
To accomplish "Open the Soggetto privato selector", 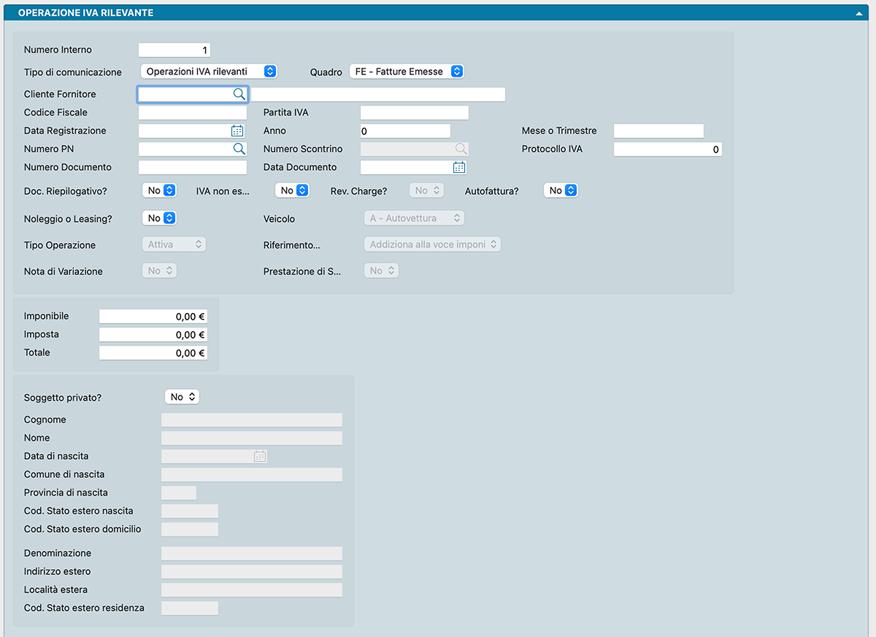I will click(182, 397).
